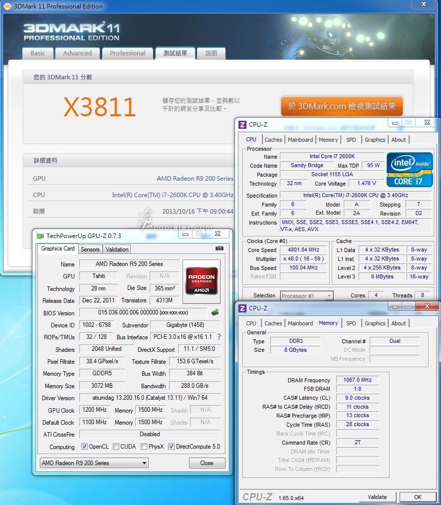Click the BIOS save chip icon
This screenshot has height=505, width=441.
coord(216,312)
